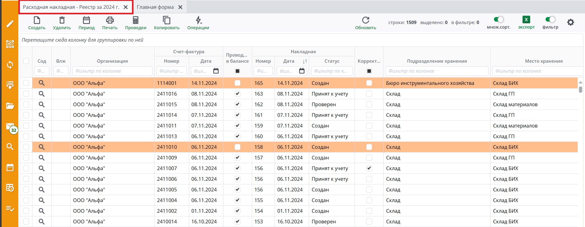This screenshot has height=227, width=585.
Task: Toggle the множ.сорт. switch
Action: pyautogui.click(x=499, y=19)
